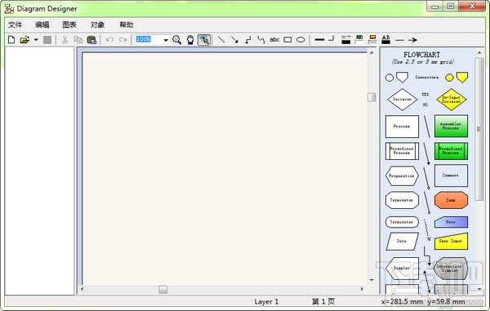Click the canvas horizontal scrollbar thumb
The image size is (490, 311).
[x=163, y=290]
